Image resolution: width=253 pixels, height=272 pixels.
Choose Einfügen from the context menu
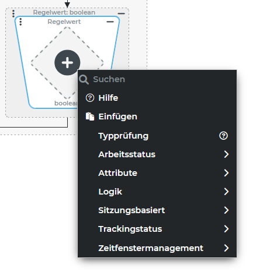[x=157, y=116]
